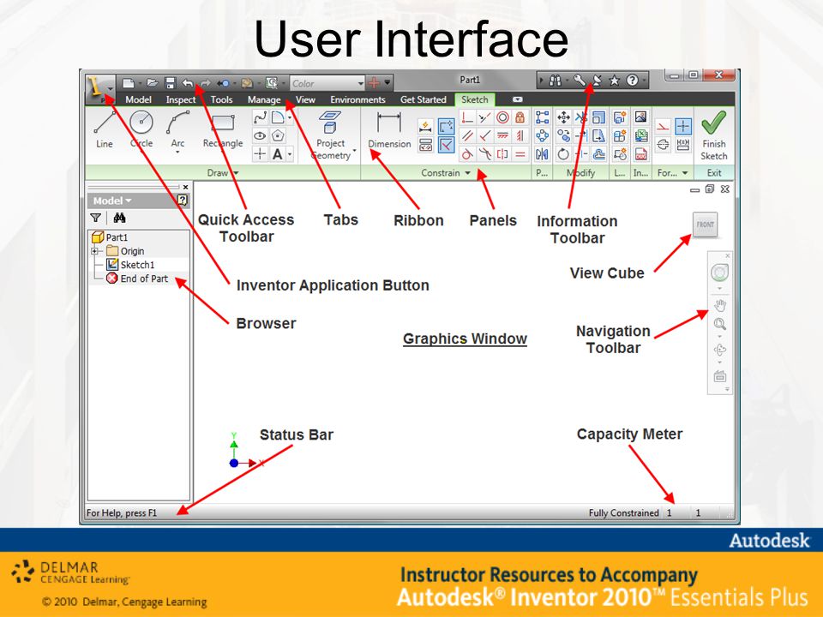
Task: Toggle Center Point format option
Action: pyautogui.click(x=683, y=126)
